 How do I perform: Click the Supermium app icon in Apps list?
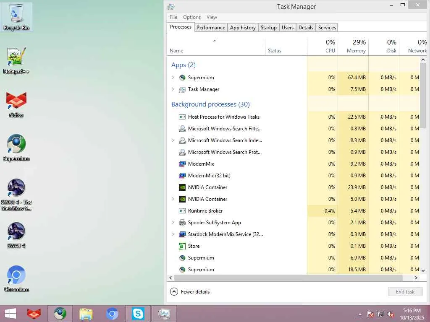click(182, 78)
